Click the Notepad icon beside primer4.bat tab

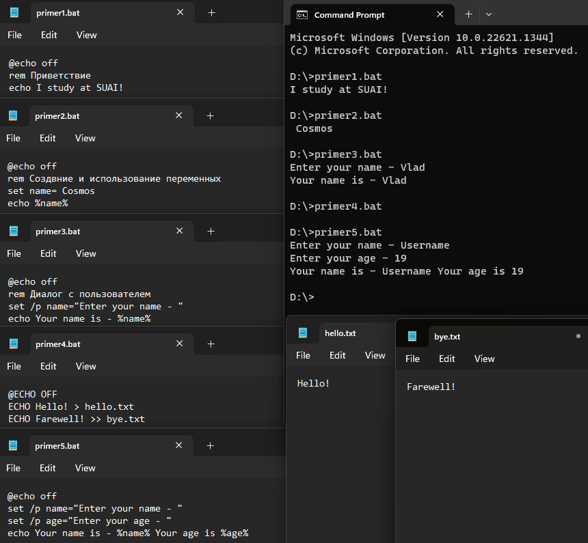pyautogui.click(x=14, y=344)
